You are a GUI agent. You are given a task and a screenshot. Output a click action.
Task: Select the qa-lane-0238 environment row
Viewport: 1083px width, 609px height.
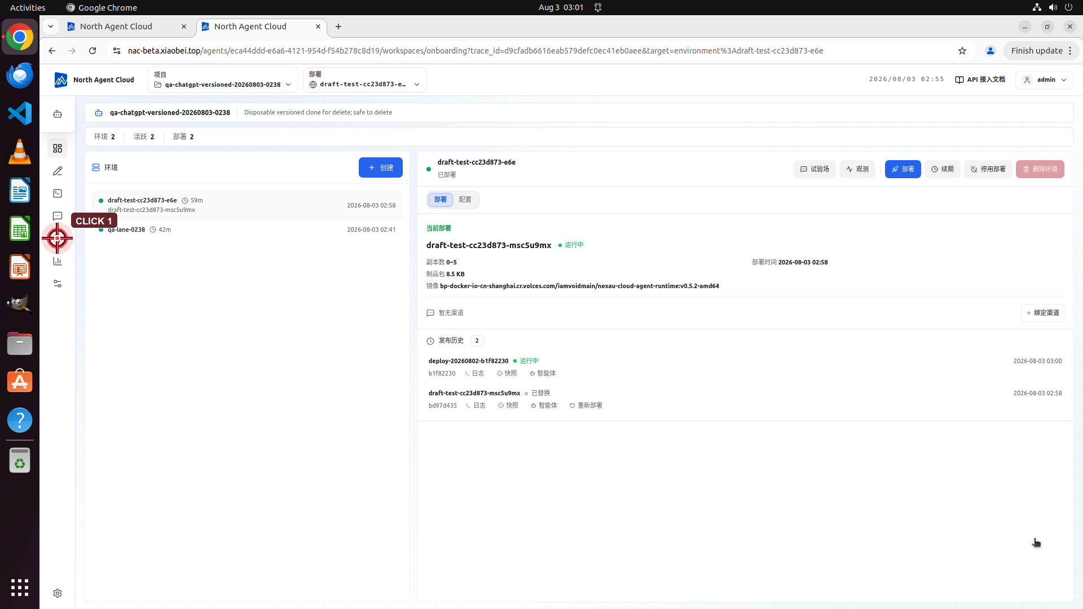click(247, 230)
